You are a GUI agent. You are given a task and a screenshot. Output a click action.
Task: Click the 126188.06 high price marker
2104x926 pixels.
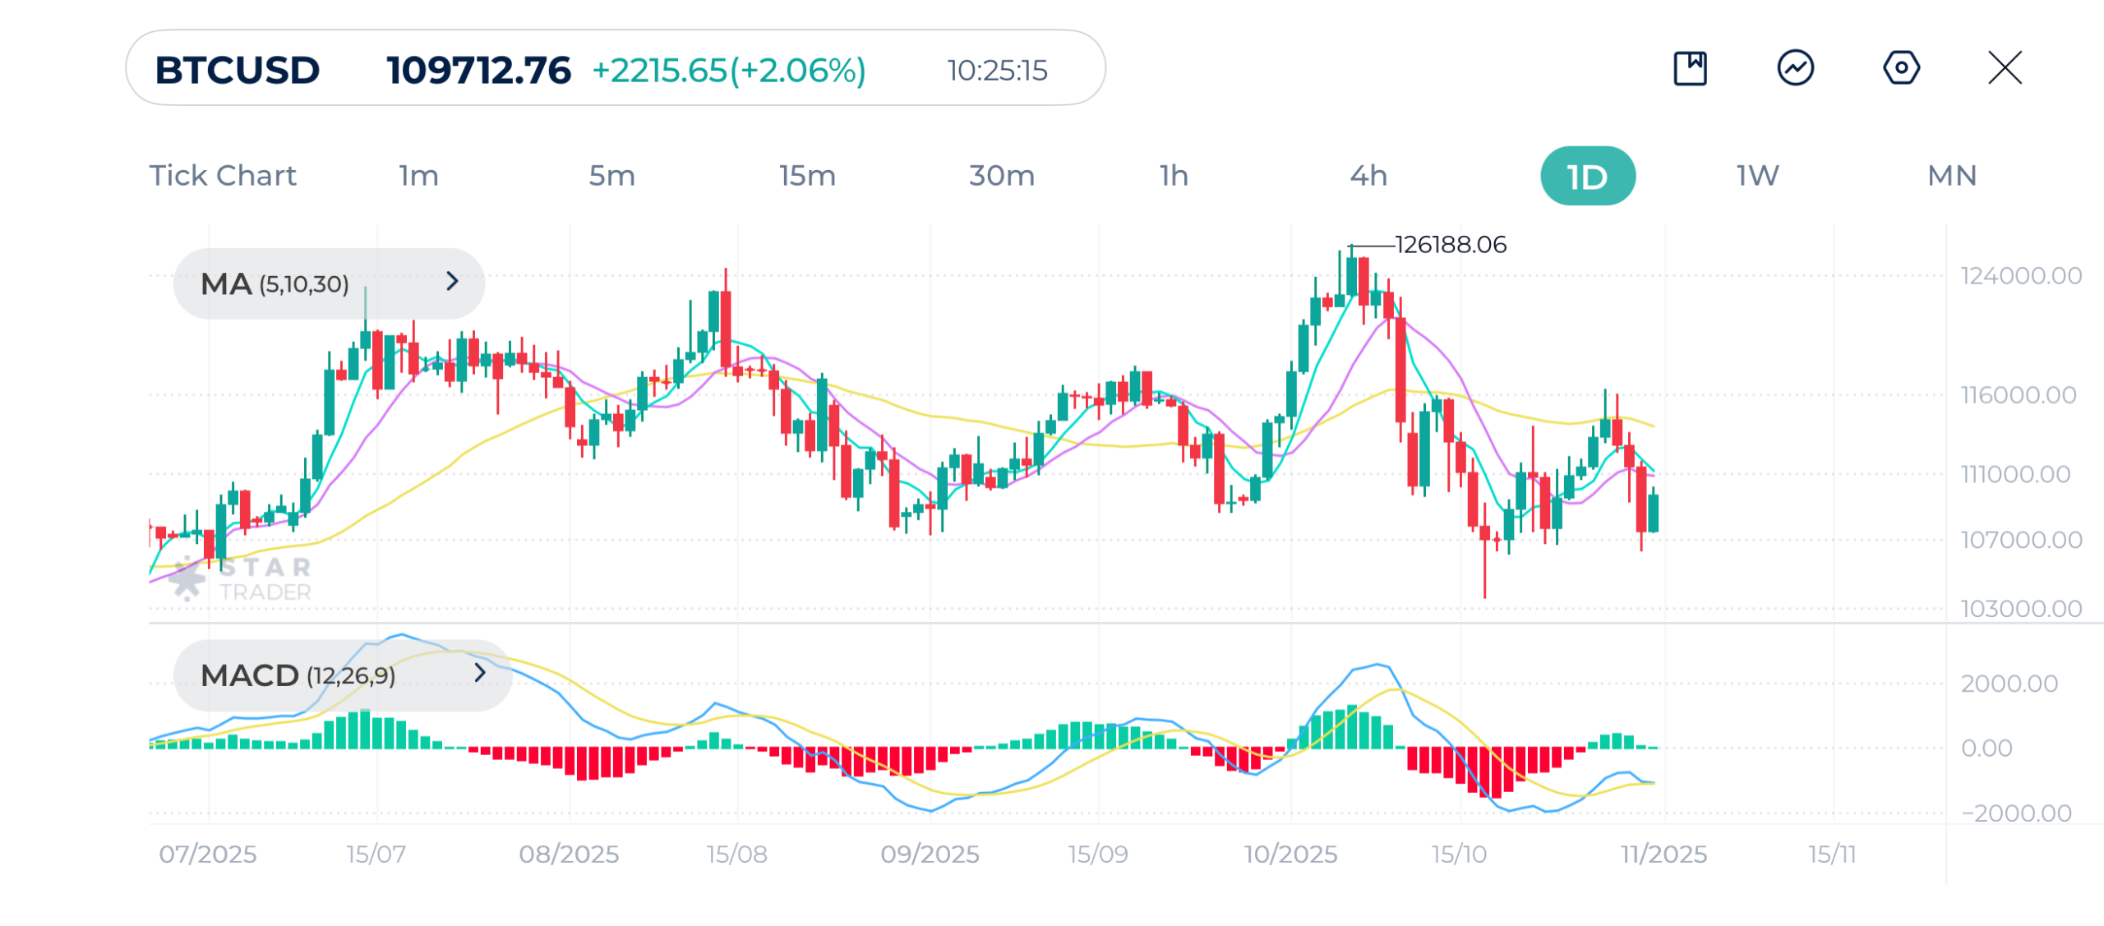pyautogui.click(x=1450, y=245)
